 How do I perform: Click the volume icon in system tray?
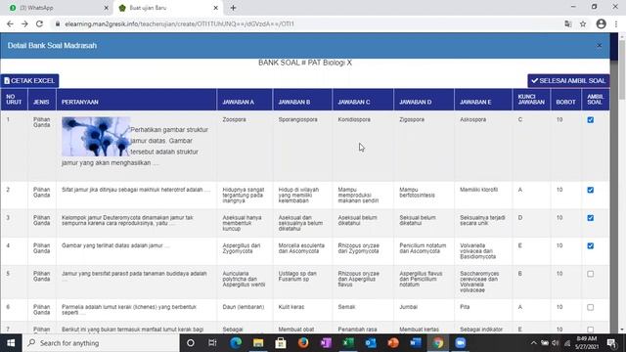pos(556,343)
